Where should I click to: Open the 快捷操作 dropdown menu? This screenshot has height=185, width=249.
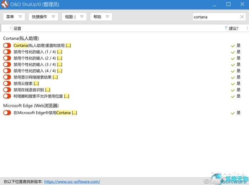(43, 17)
